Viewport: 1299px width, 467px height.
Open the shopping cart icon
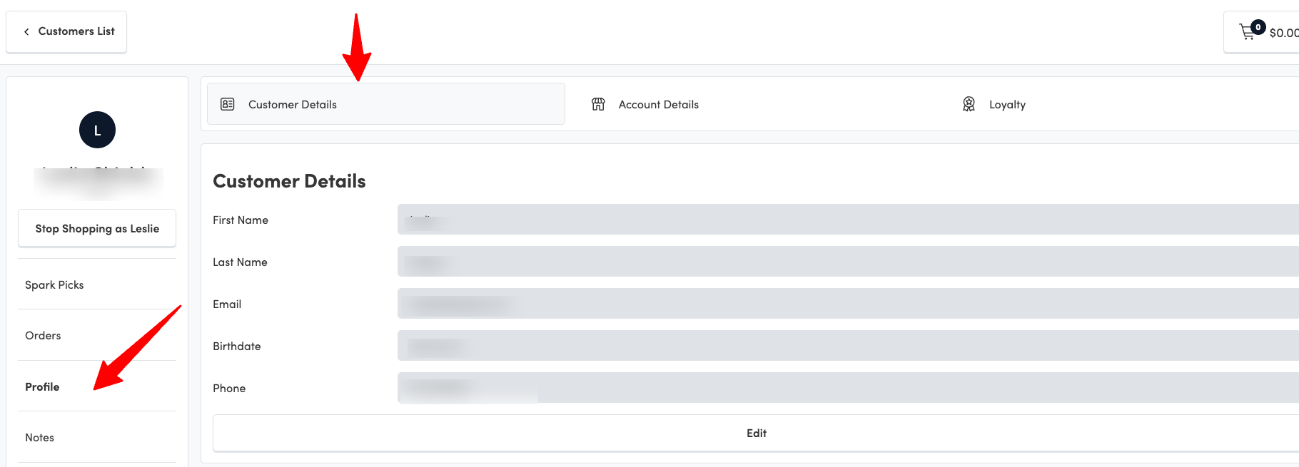(1248, 32)
